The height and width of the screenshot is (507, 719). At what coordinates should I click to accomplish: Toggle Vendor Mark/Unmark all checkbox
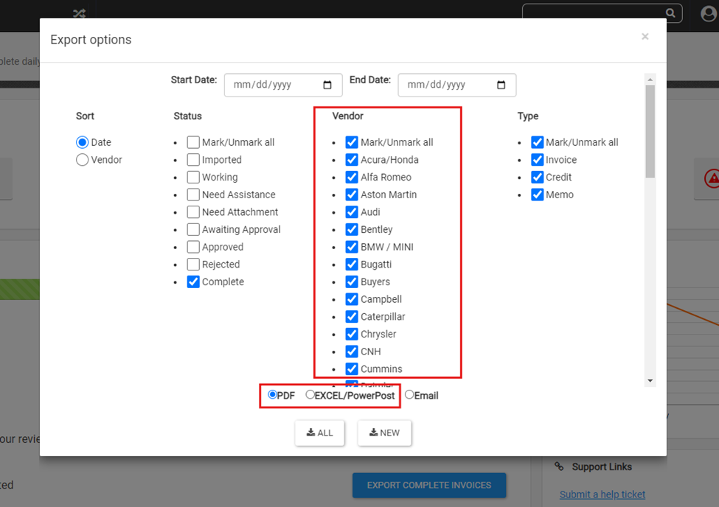[352, 142]
